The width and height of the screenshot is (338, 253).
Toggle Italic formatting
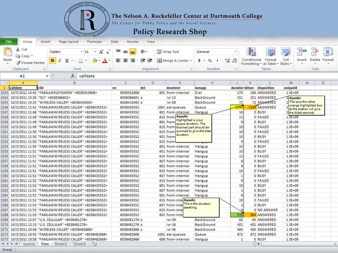coord(60,61)
